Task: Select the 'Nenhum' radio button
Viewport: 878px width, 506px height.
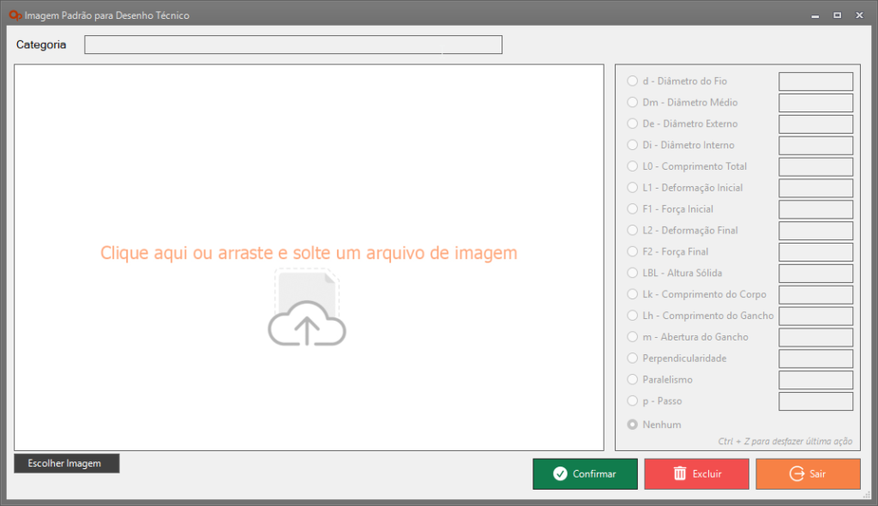Action: (x=633, y=425)
